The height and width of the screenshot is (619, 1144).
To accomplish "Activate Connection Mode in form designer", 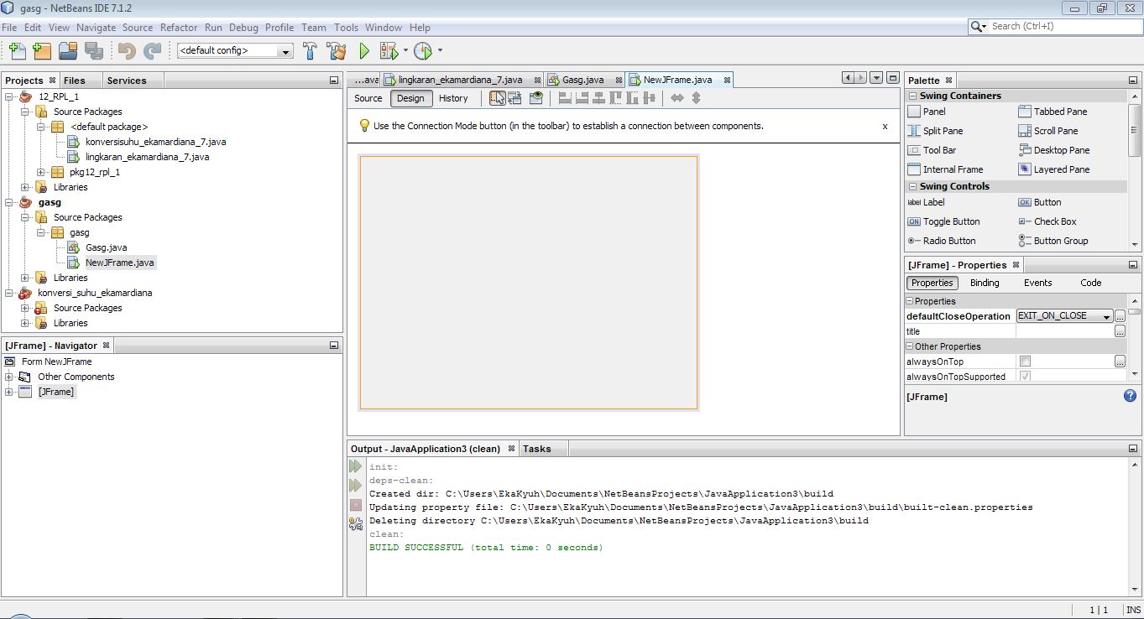I will [x=515, y=98].
